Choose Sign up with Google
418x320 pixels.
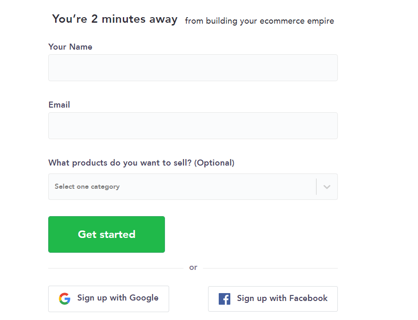(x=108, y=298)
